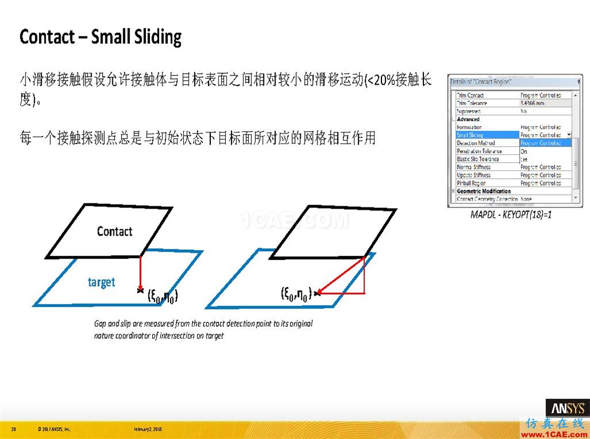This screenshot has height=439, width=590.
Task: Click the '© 2017 ANSYS, Inc.' copyright text
Action: coord(54,429)
